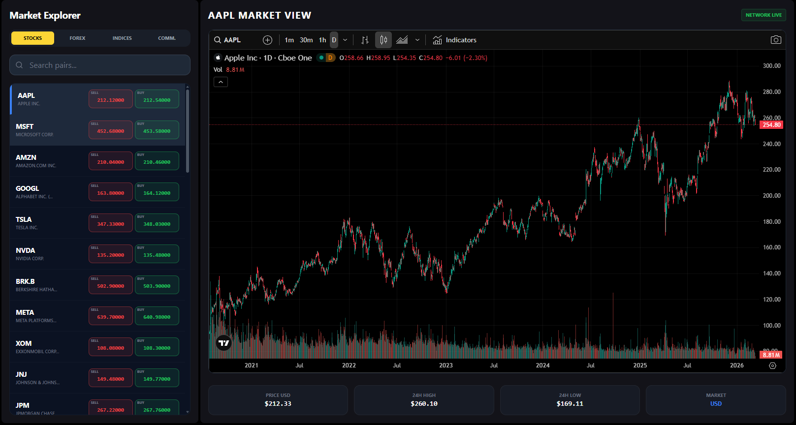Click GOOGL sell price 163.80000
796x425 pixels.
[x=111, y=192]
